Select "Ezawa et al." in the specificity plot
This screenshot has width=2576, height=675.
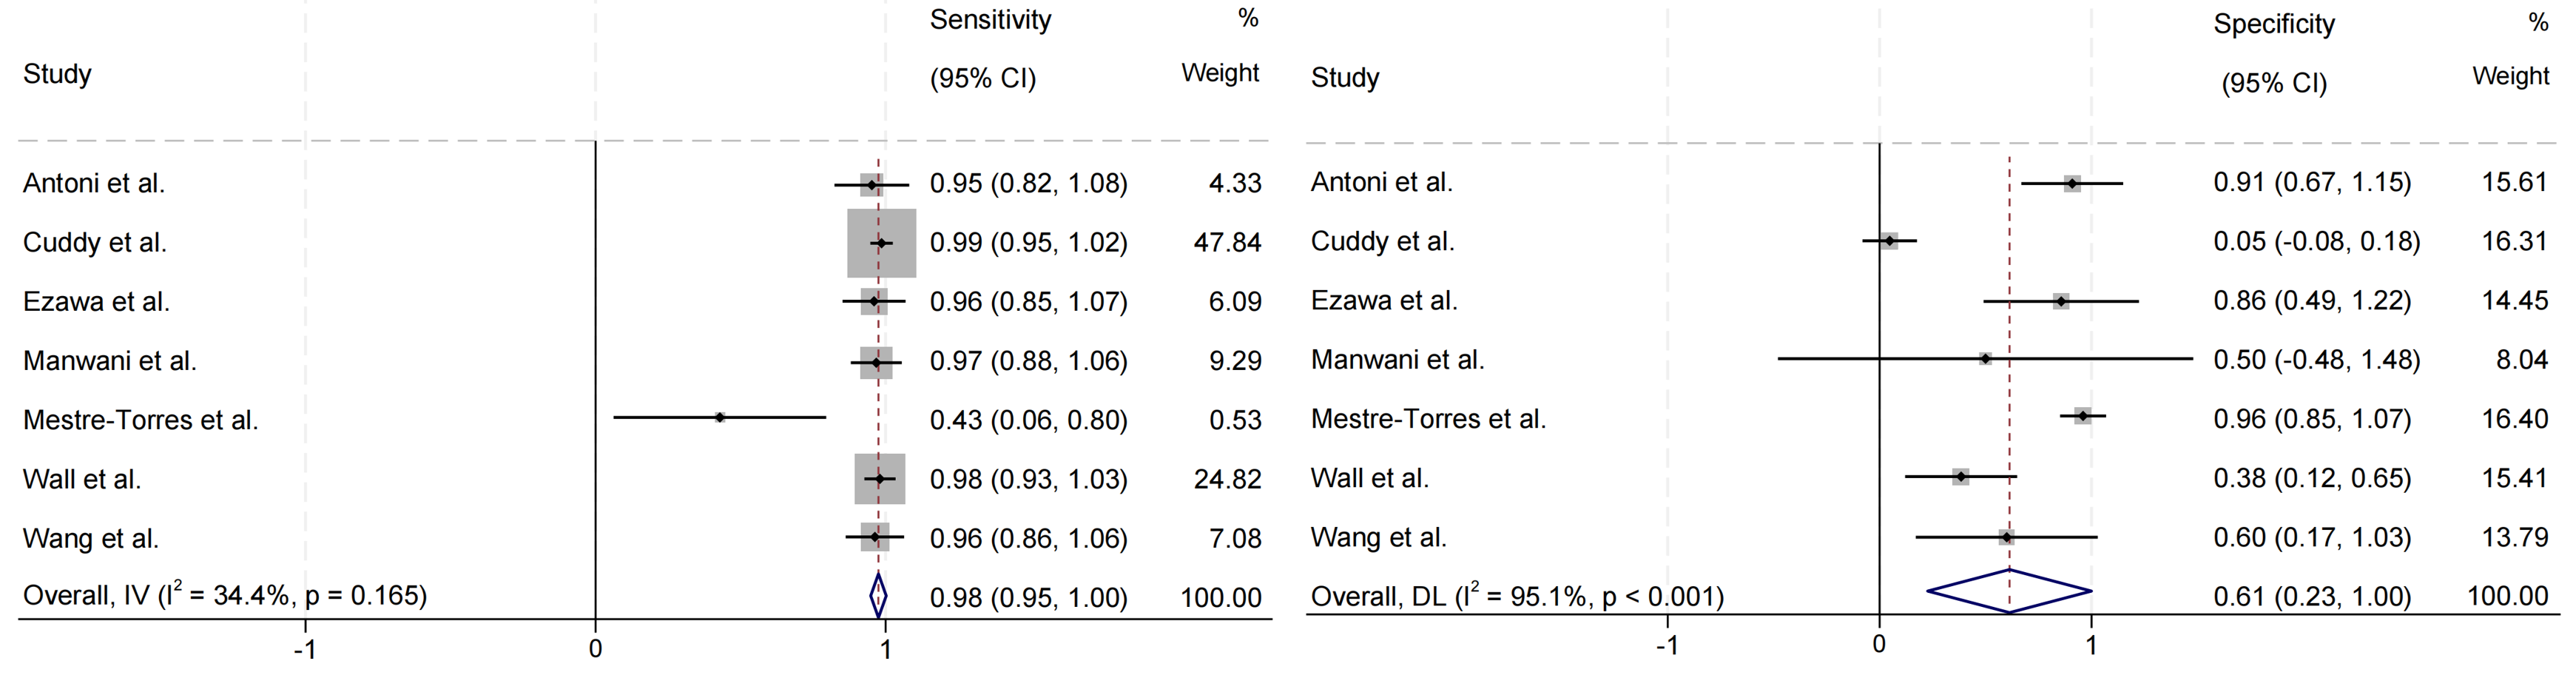(x=1384, y=300)
